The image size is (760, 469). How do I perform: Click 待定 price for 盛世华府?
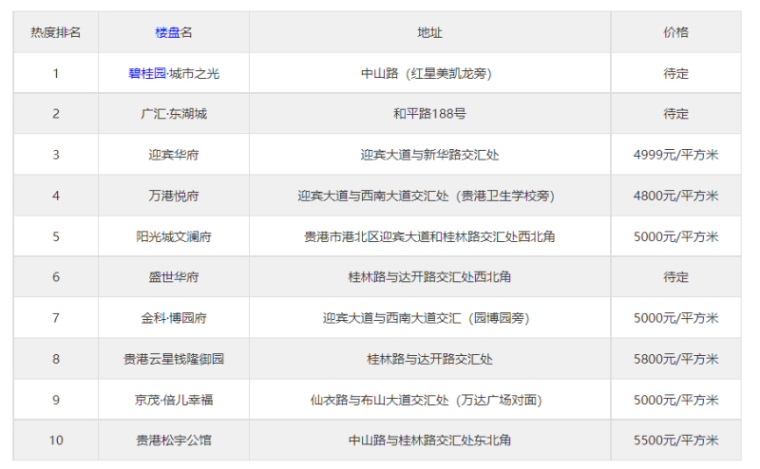(675, 277)
